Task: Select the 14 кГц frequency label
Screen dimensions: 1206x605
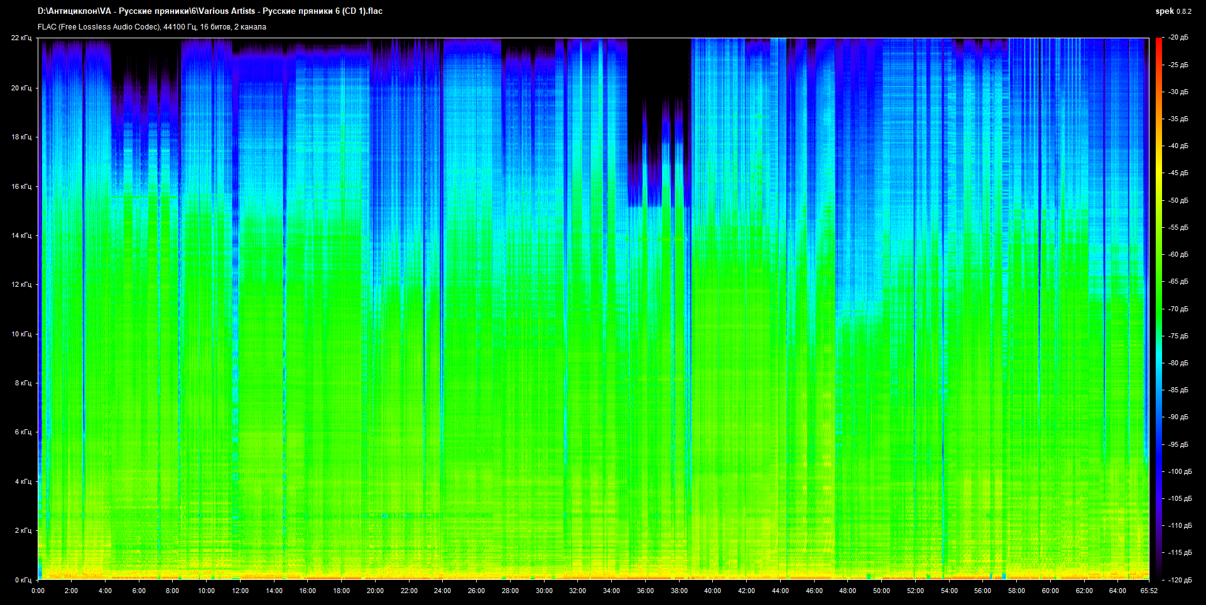Action: click(21, 235)
